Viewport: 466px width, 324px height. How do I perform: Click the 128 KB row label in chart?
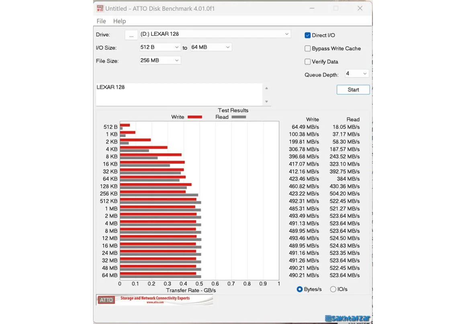click(109, 187)
